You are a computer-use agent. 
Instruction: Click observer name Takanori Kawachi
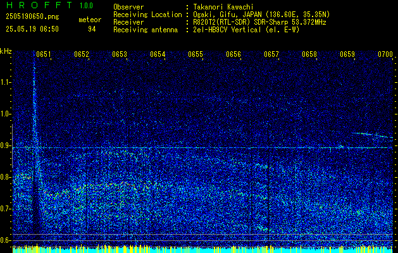(x=223, y=7)
